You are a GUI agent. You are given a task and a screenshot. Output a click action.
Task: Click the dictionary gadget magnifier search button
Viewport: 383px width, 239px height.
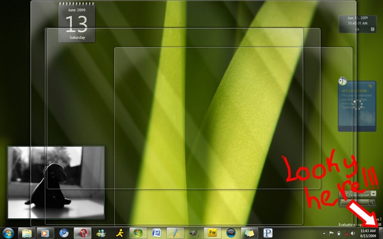click(x=372, y=202)
